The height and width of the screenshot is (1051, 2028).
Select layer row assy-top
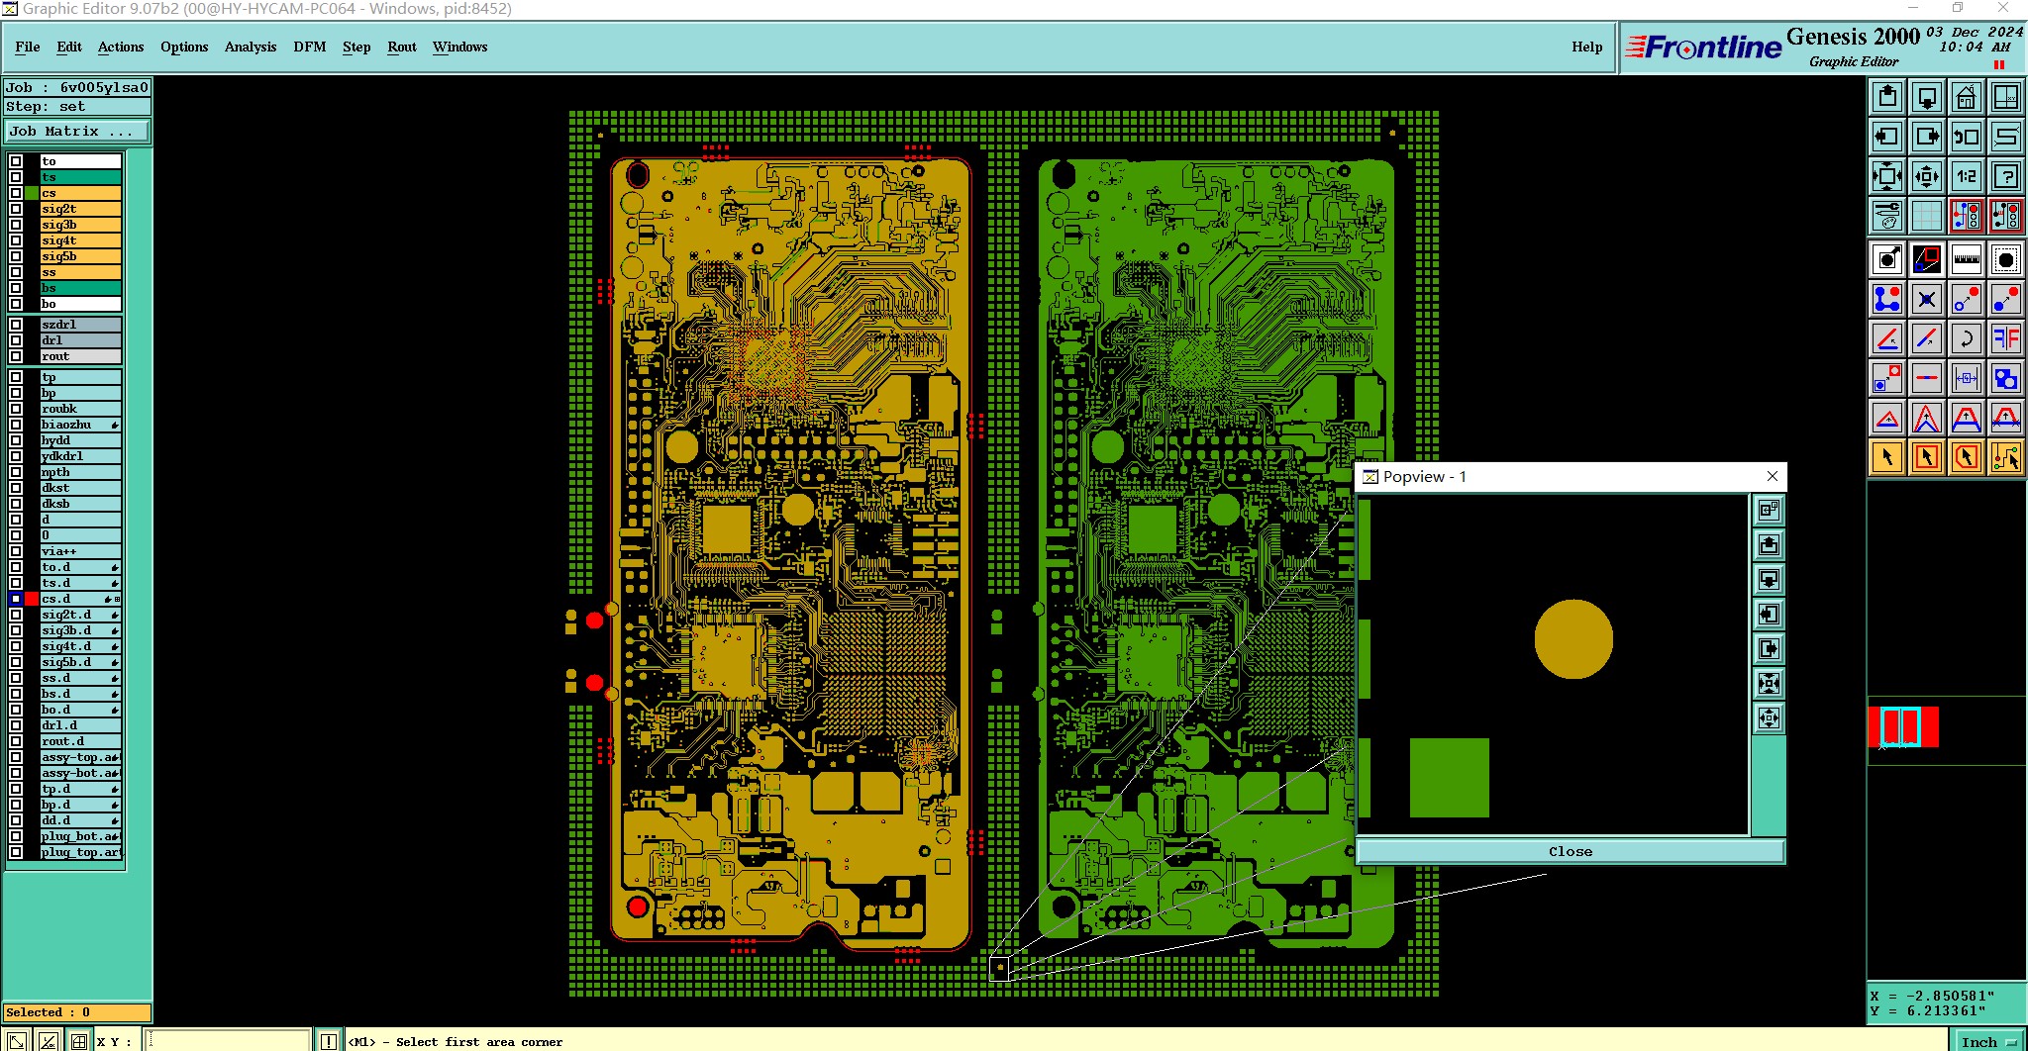[80, 757]
